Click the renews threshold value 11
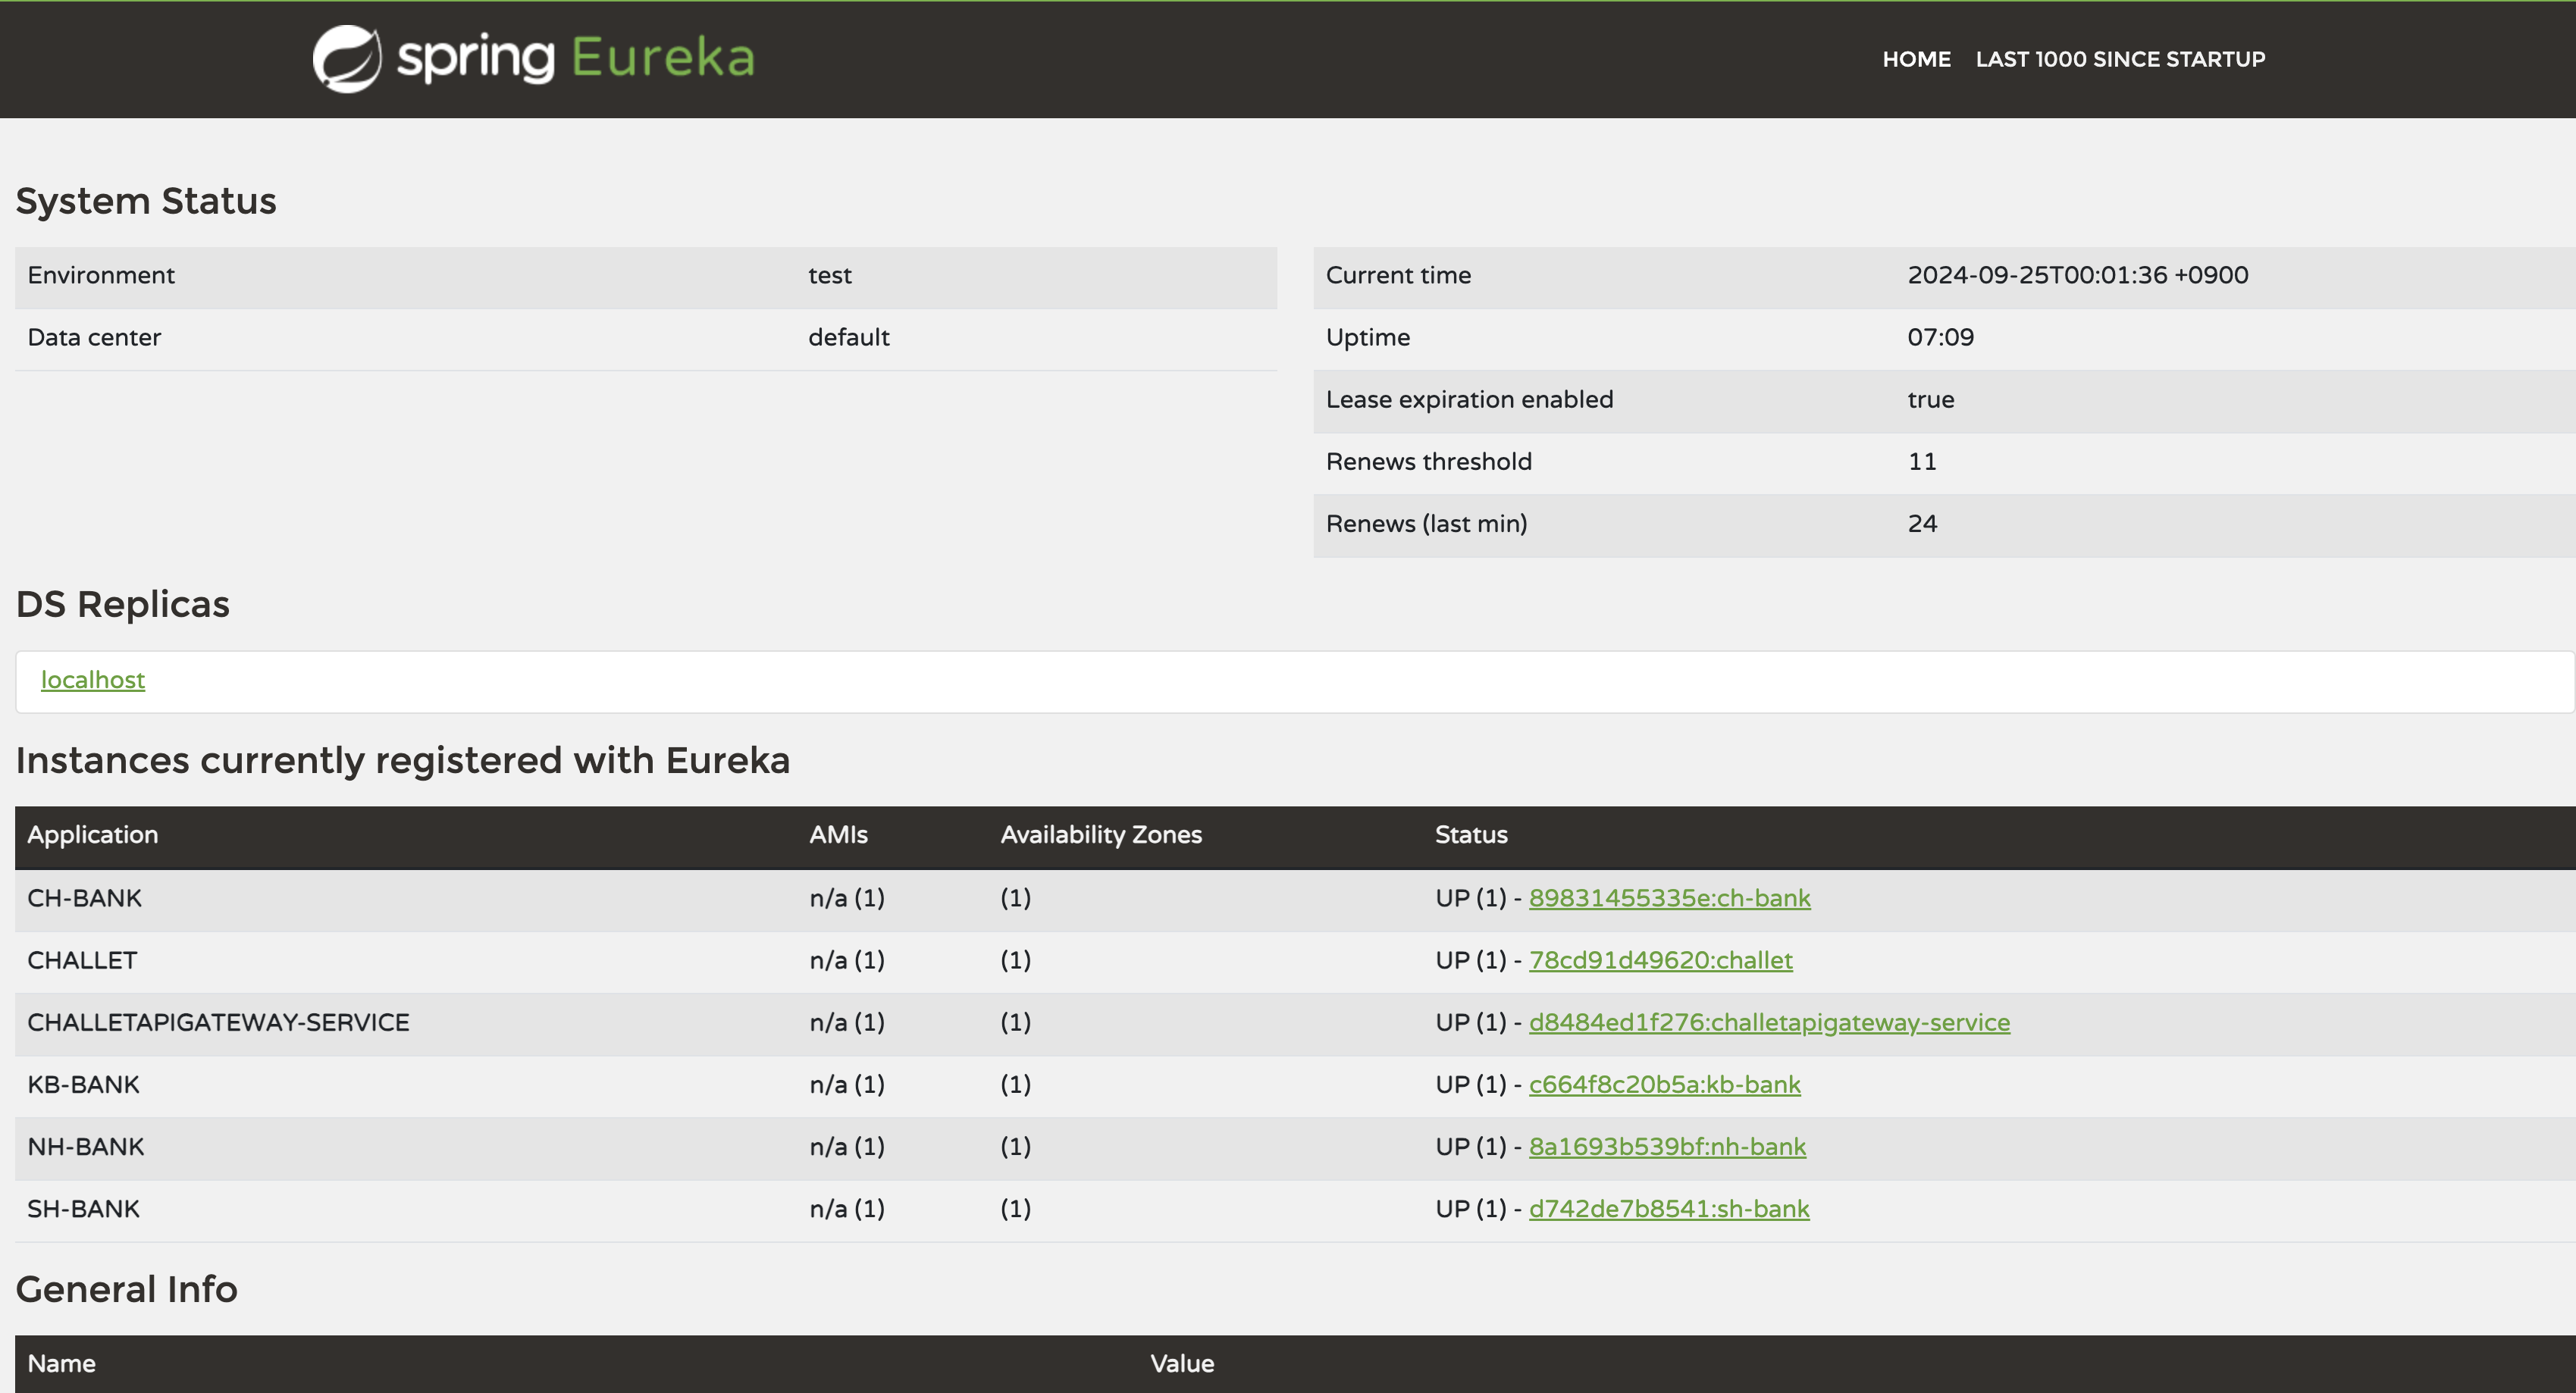The height and width of the screenshot is (1393, 2576). [x=1922, y=461]
